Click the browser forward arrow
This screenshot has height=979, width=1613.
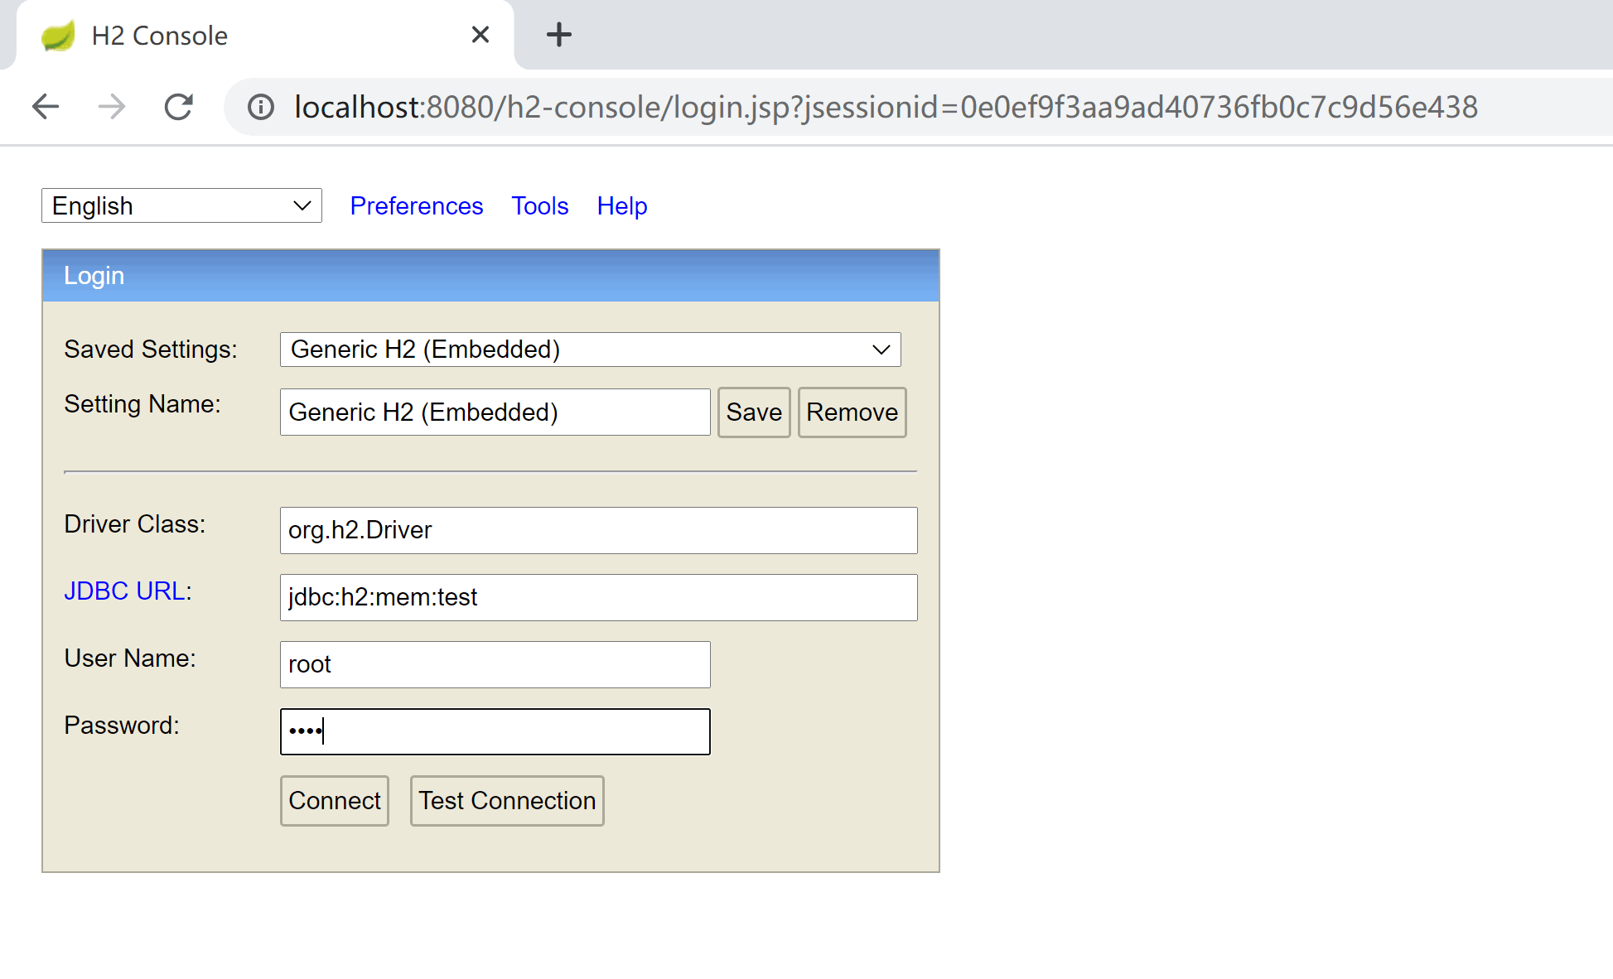112,107
